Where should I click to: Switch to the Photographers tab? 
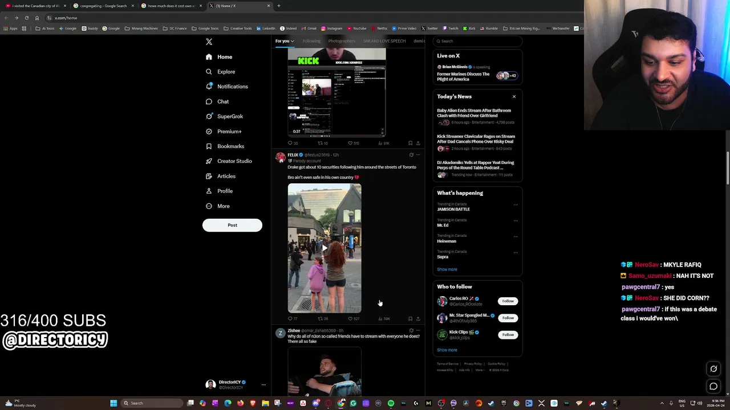[342, 41]
